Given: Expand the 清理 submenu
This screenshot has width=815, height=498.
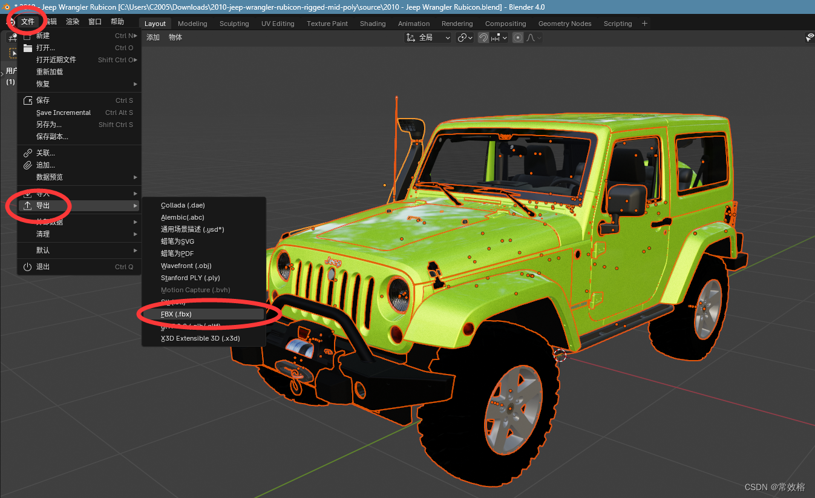Looking at the screenshot, I should point(79,234).
